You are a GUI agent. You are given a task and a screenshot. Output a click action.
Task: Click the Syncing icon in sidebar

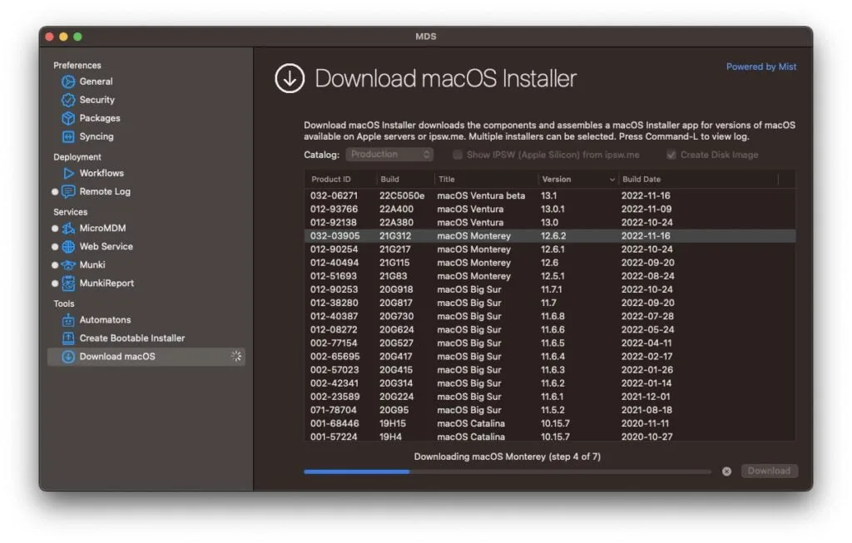point(68,137)
